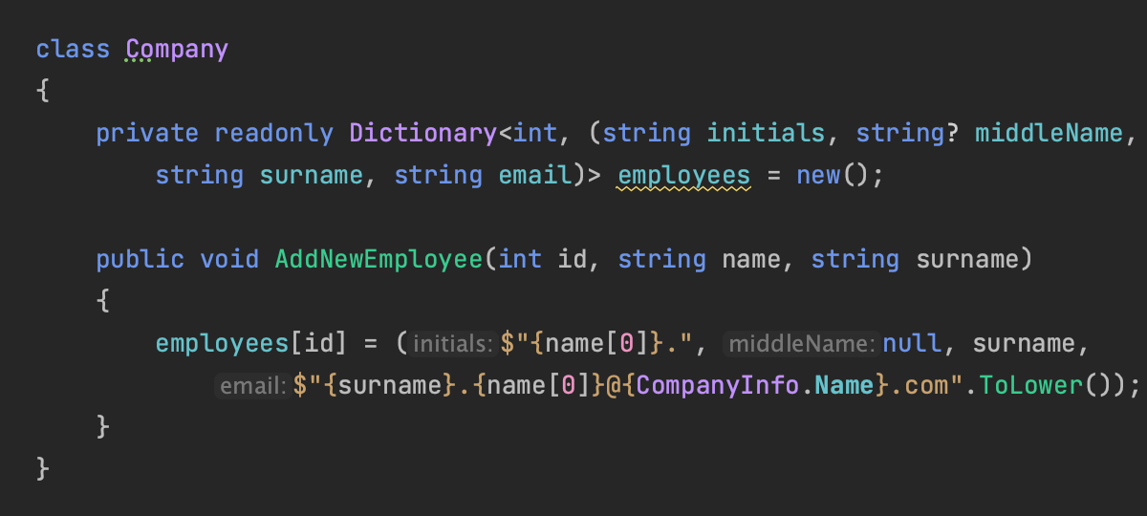The height and width of the screenshot is (516, 1147).
Task: Click the void return type
Action: click(x=229, y=259)
